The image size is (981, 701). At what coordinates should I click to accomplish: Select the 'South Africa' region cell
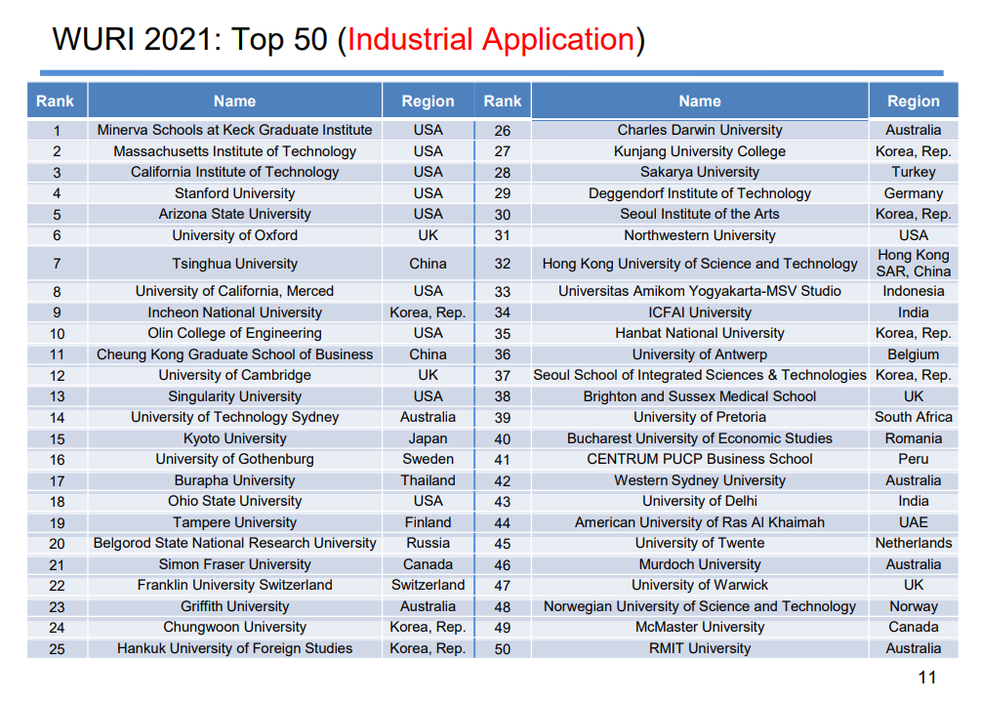(x=913, y=417)
